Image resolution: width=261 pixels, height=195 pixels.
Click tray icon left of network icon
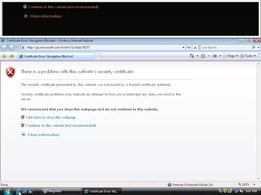tap(230, 191)
